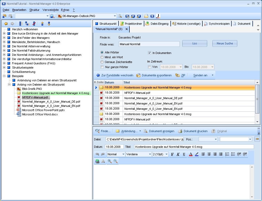Click the Finde was search input field
The width and height of the screenshot is (262, 201).
[x=149, y=44]
